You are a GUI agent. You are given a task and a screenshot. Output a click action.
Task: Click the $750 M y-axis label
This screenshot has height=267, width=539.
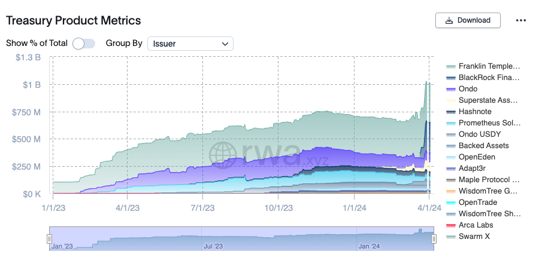point(26,112)
